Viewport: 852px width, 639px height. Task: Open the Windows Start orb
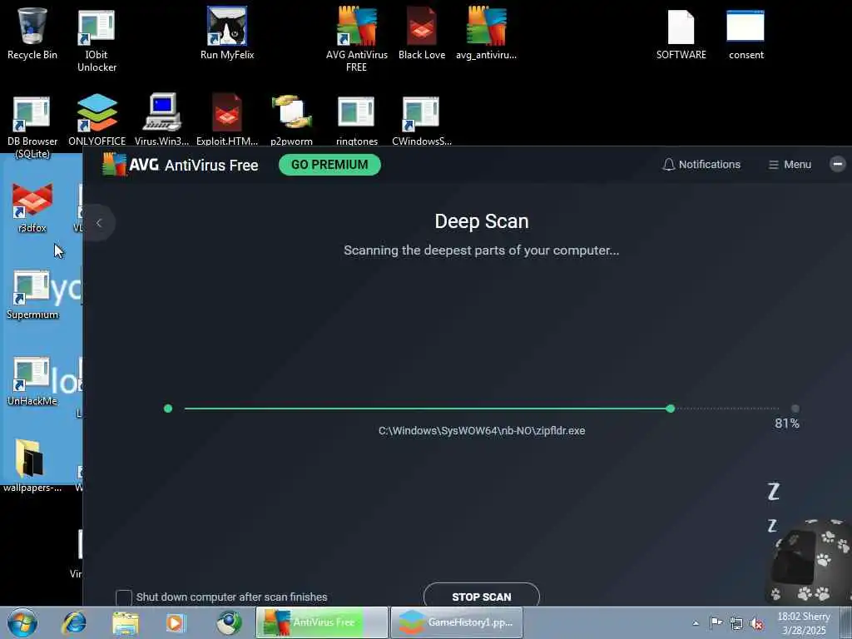coord(22,622)
